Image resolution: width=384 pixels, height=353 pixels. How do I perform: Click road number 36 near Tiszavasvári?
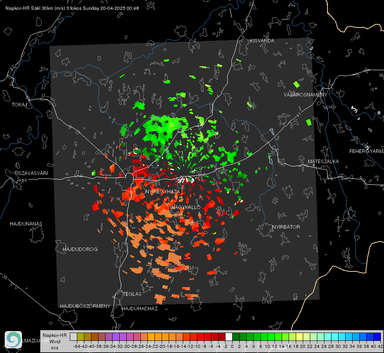tap(24, 180)
